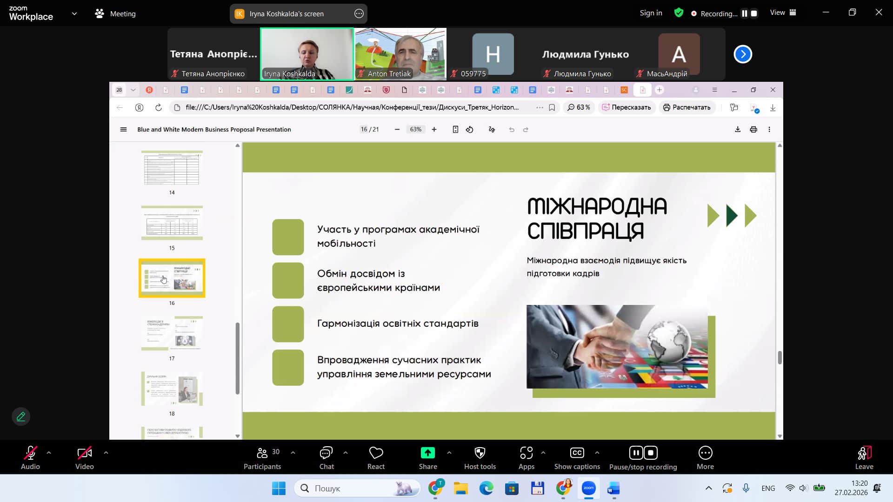The height and width of the screenshot is (502, 893).
Task: Pause the recording in top bar
Action: pos(744,13)
